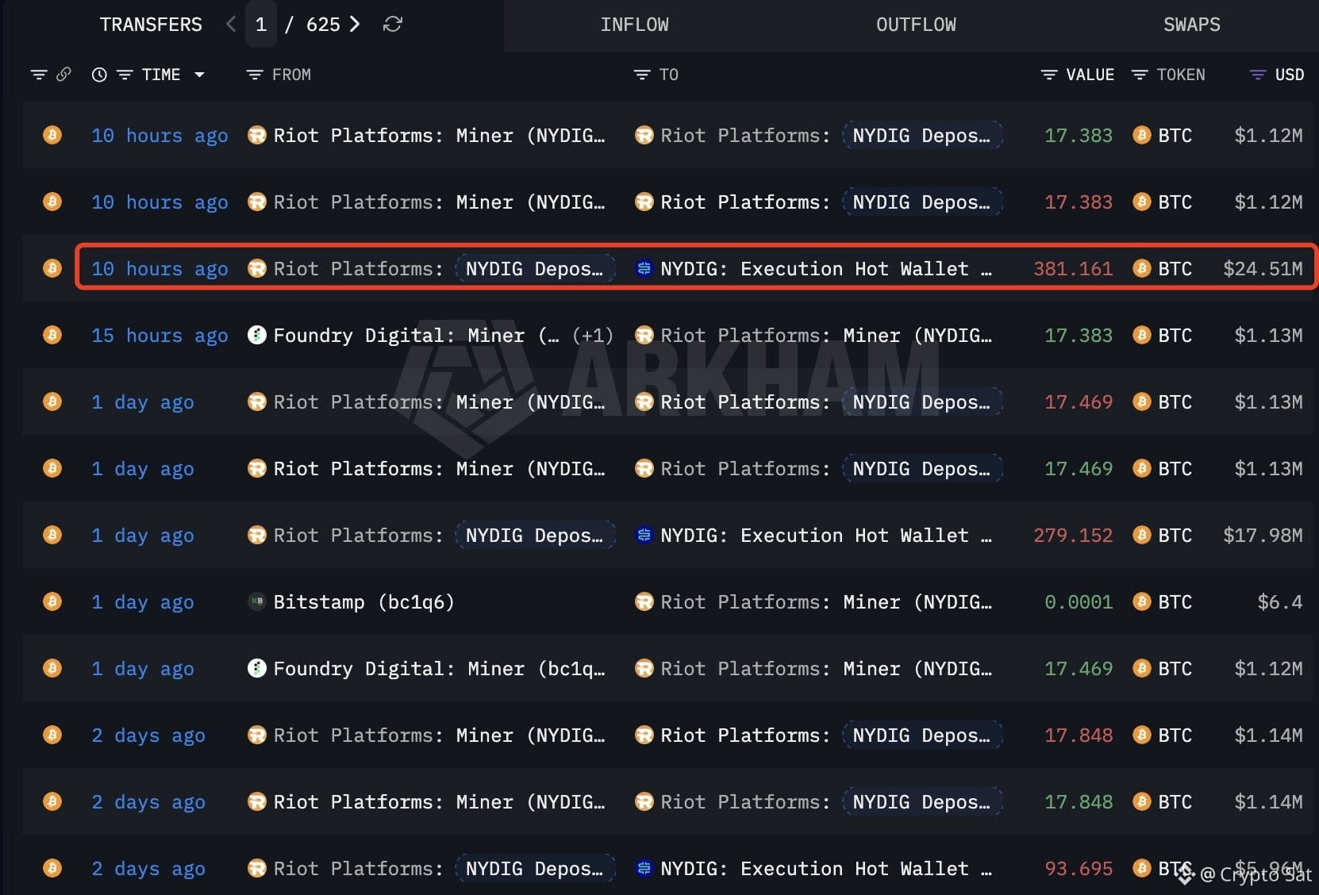The width and height of the screenshot is (1319, 895).
Task: Open the leftmost filter icon before the link icon
Action: pyautogui.click(x=38, y=75)
